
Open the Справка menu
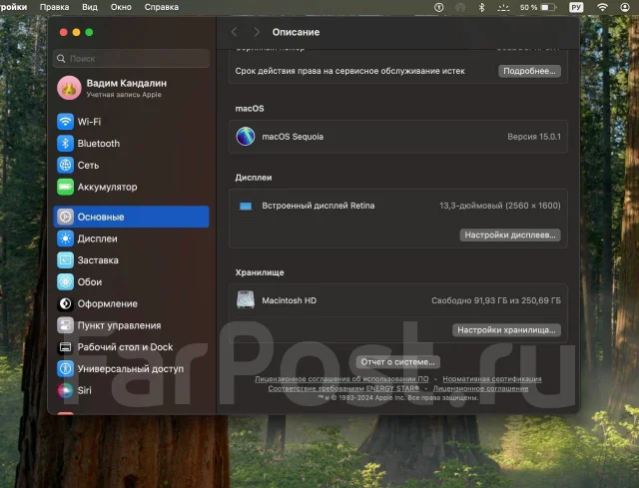point(162,7)
